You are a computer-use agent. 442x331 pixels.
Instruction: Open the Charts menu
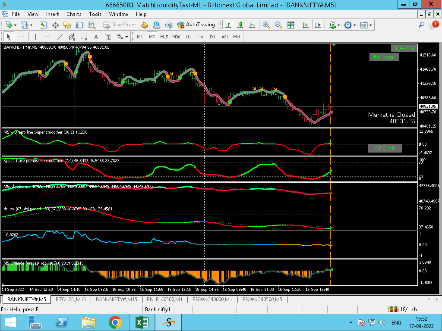click(73, 14)
